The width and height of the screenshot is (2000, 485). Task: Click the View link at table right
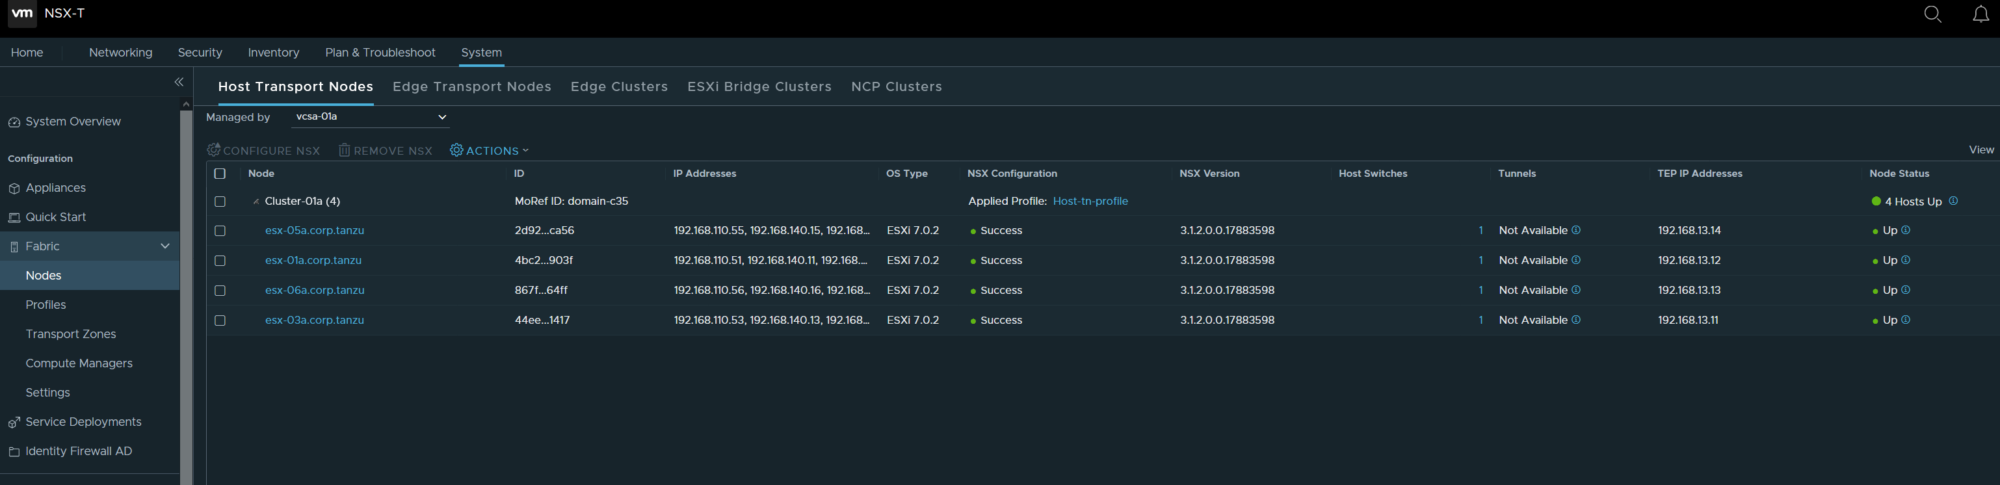tap(1981, 150)
